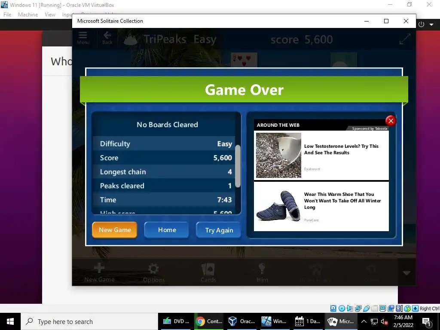
Task: Open the Cards icon in bottom bar
Action: pyautogui.click(x=208, y=273)
